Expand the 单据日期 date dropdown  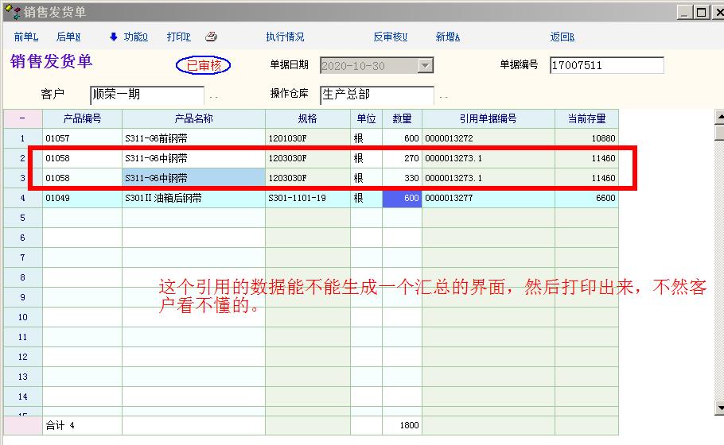(426, 66)
